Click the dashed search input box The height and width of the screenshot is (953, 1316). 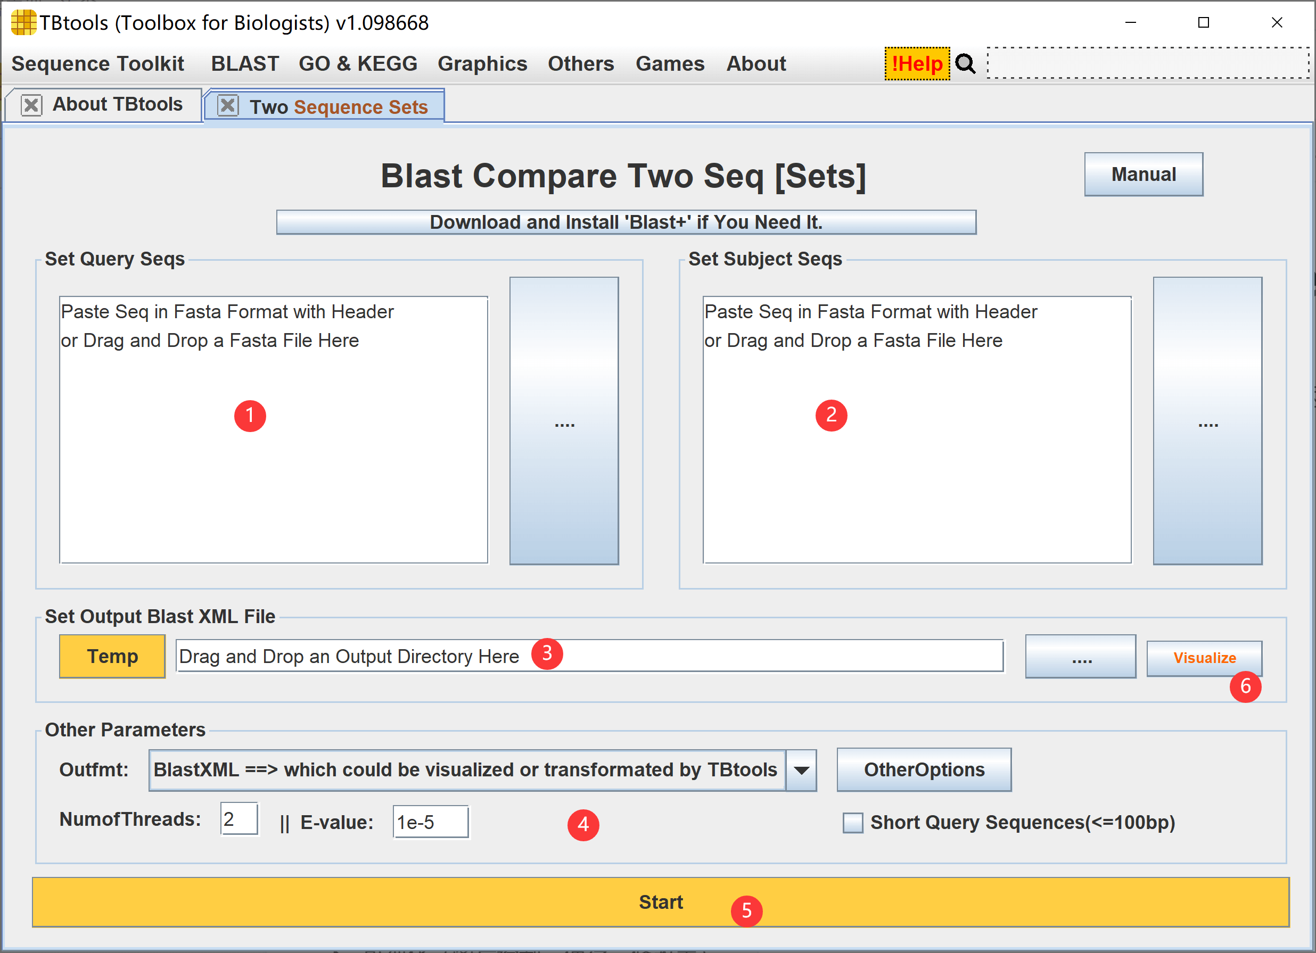pos(1148,63)
